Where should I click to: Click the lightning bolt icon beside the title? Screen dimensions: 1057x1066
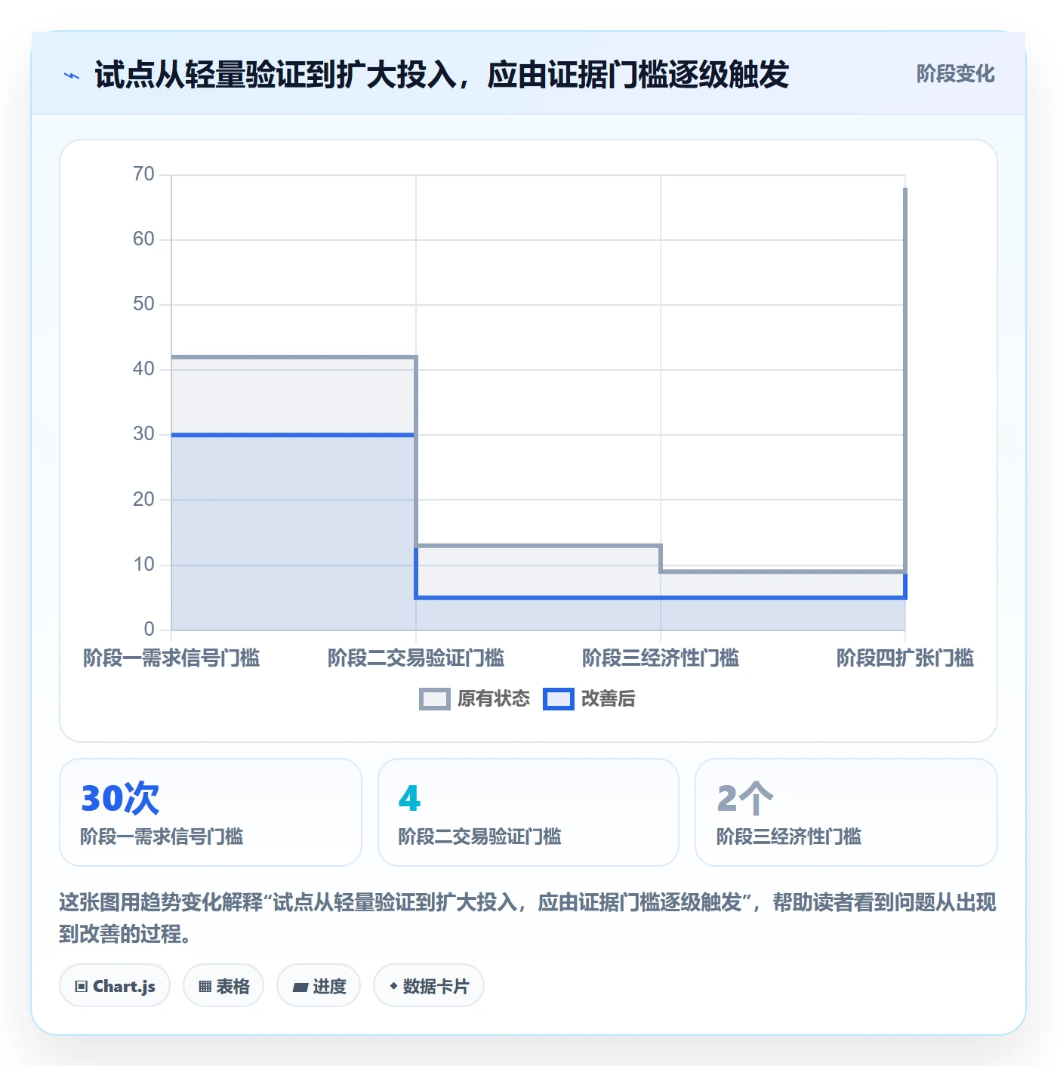[72, 75]
